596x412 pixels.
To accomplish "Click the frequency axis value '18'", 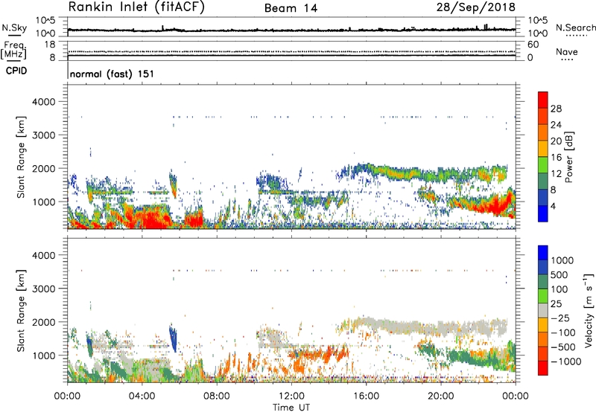I will pyautogui.click(x=50, y=45).
